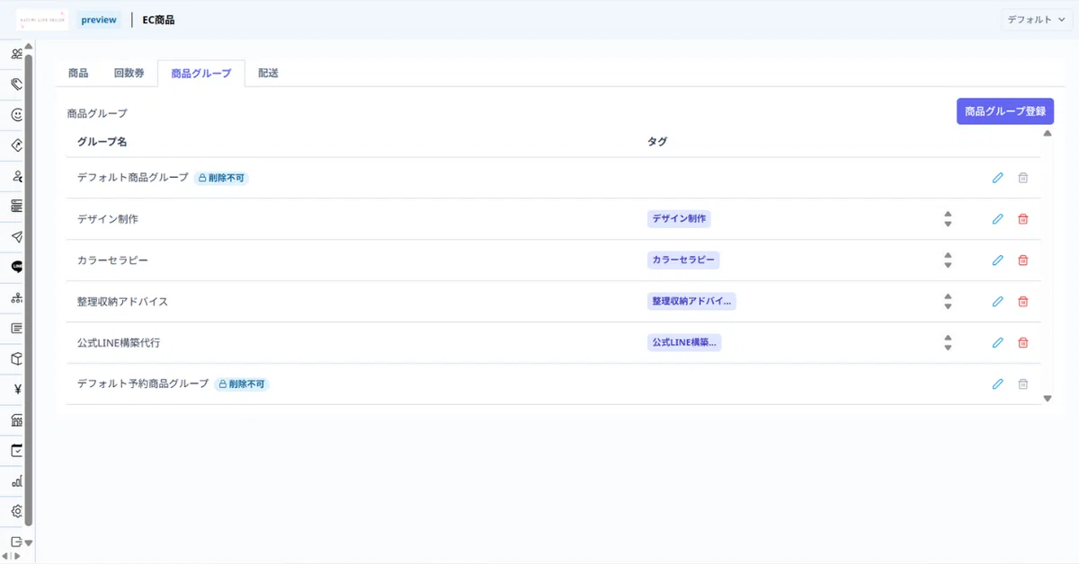Move 公式LINE構築代行 row up

pos(948,338)
